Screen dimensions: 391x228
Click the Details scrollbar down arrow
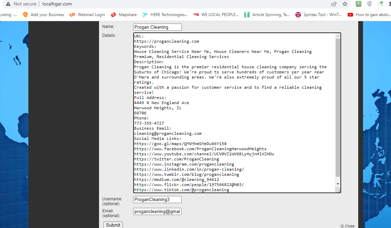(x=338, y=184)
